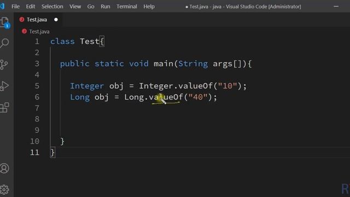Click the 'public' keyword on line 3
The image size is (350, 197).
click(x=74, y=64)
